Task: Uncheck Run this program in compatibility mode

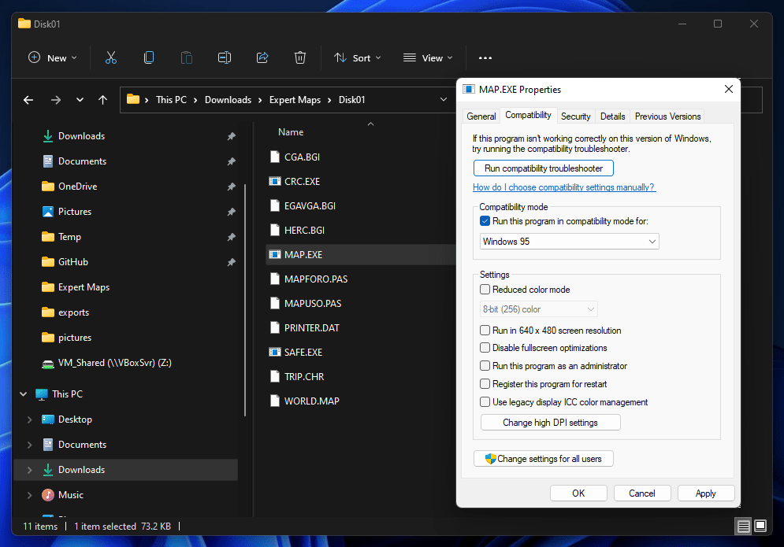Action: click(x=485, y=222)
